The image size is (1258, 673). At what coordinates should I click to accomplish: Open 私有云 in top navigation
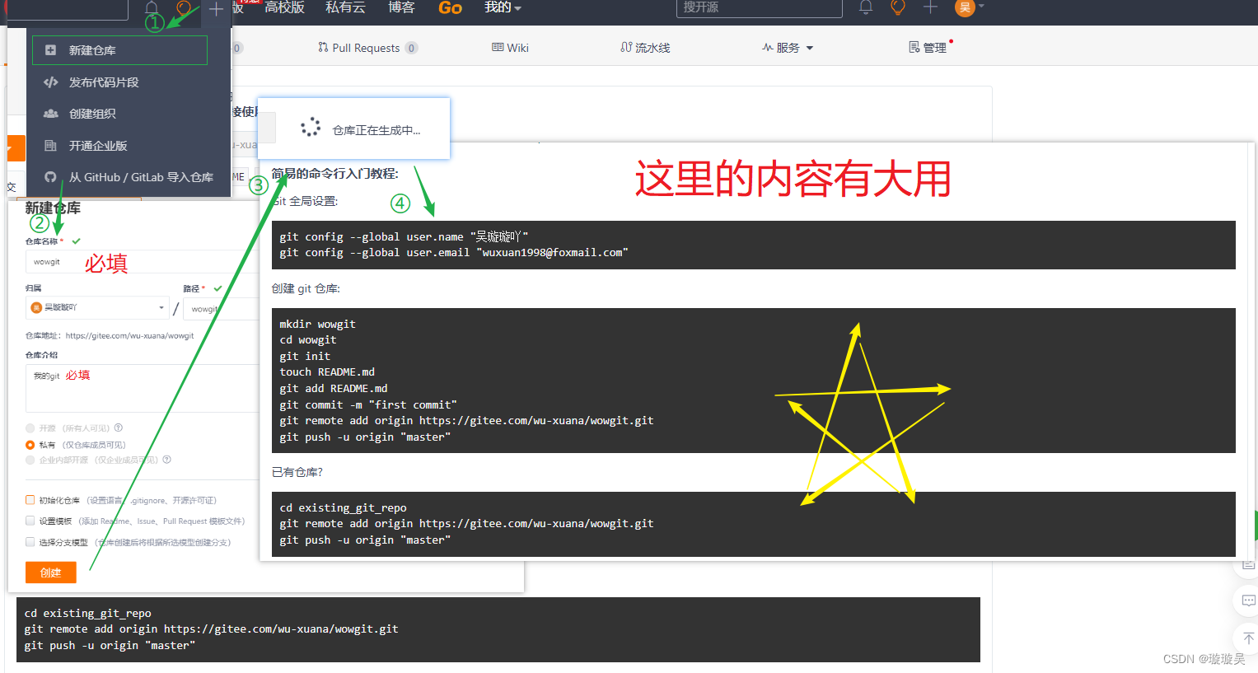(345, 7)
